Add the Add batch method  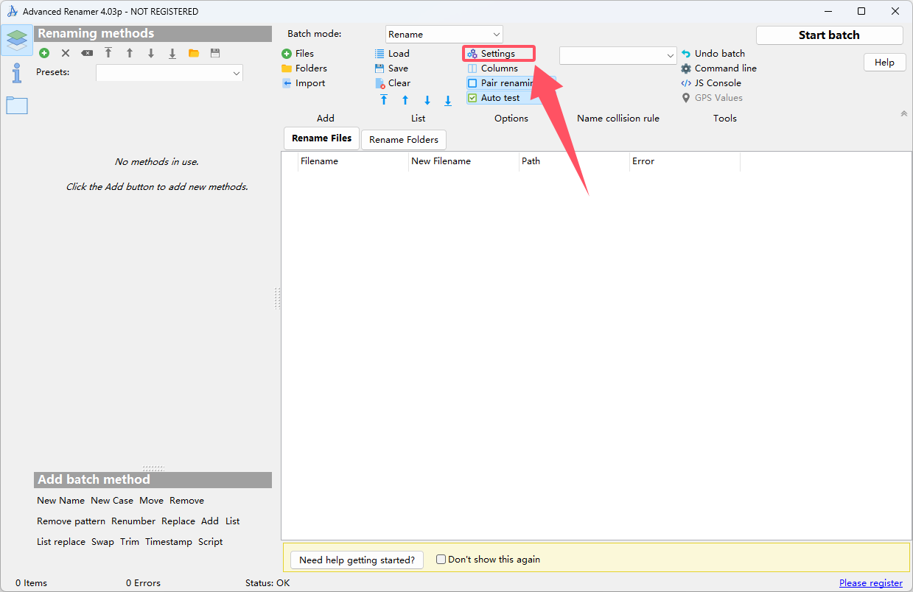210,521
